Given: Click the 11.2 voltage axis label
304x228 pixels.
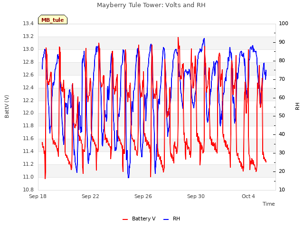Looking at the screenshot, I should (28, 164).
